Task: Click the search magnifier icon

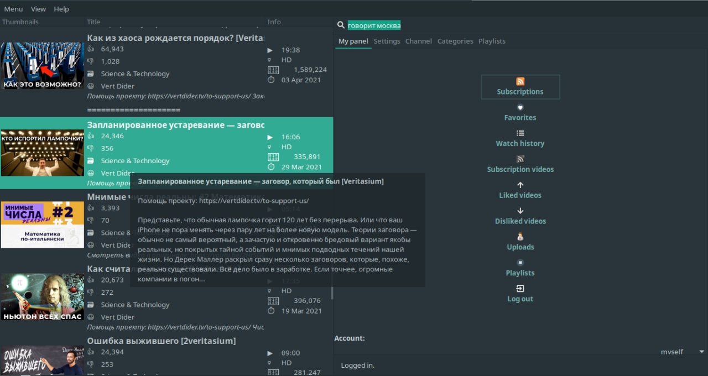Action: [341, 25]
